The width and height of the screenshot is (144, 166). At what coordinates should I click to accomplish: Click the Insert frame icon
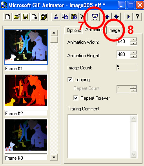[35, 17]
